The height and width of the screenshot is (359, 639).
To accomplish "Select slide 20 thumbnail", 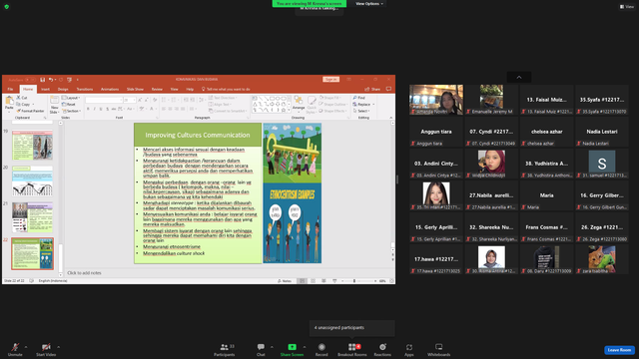I will click(32, 181).
